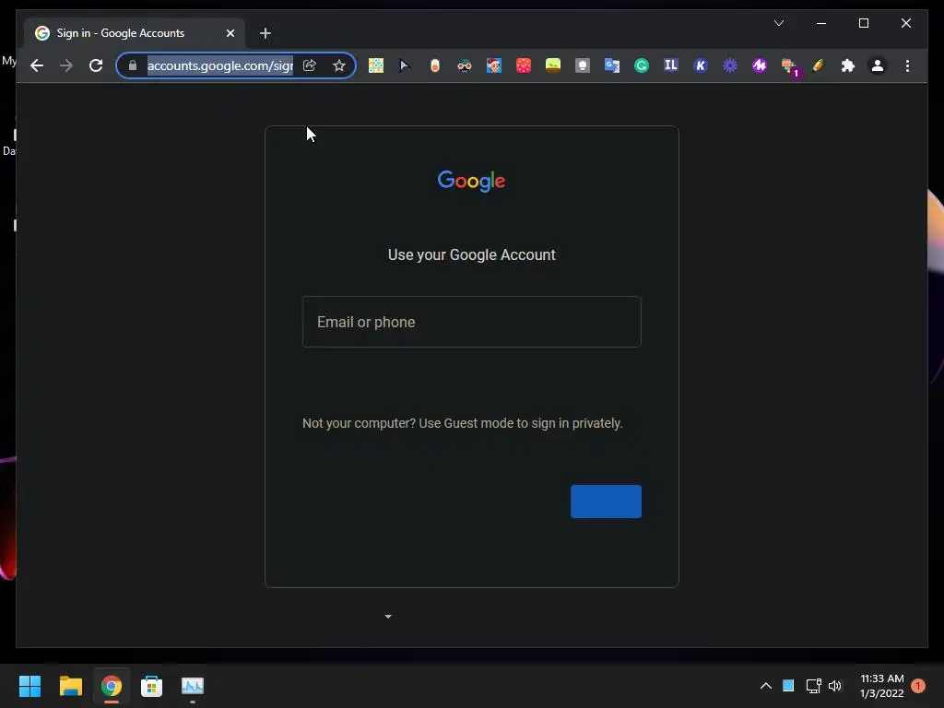Click the blue Next button

click(606, 501)
